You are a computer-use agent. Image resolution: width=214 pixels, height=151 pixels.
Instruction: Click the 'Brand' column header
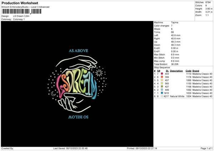(196, 71)
